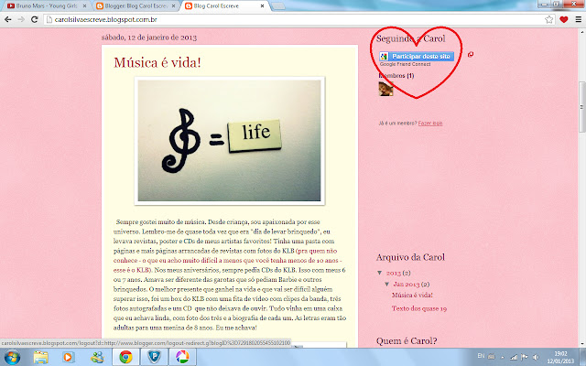The width and height of the screenshot is (586, 366).
Task: Open Música é vida! in the archive list
Action: tap(412, 295)
